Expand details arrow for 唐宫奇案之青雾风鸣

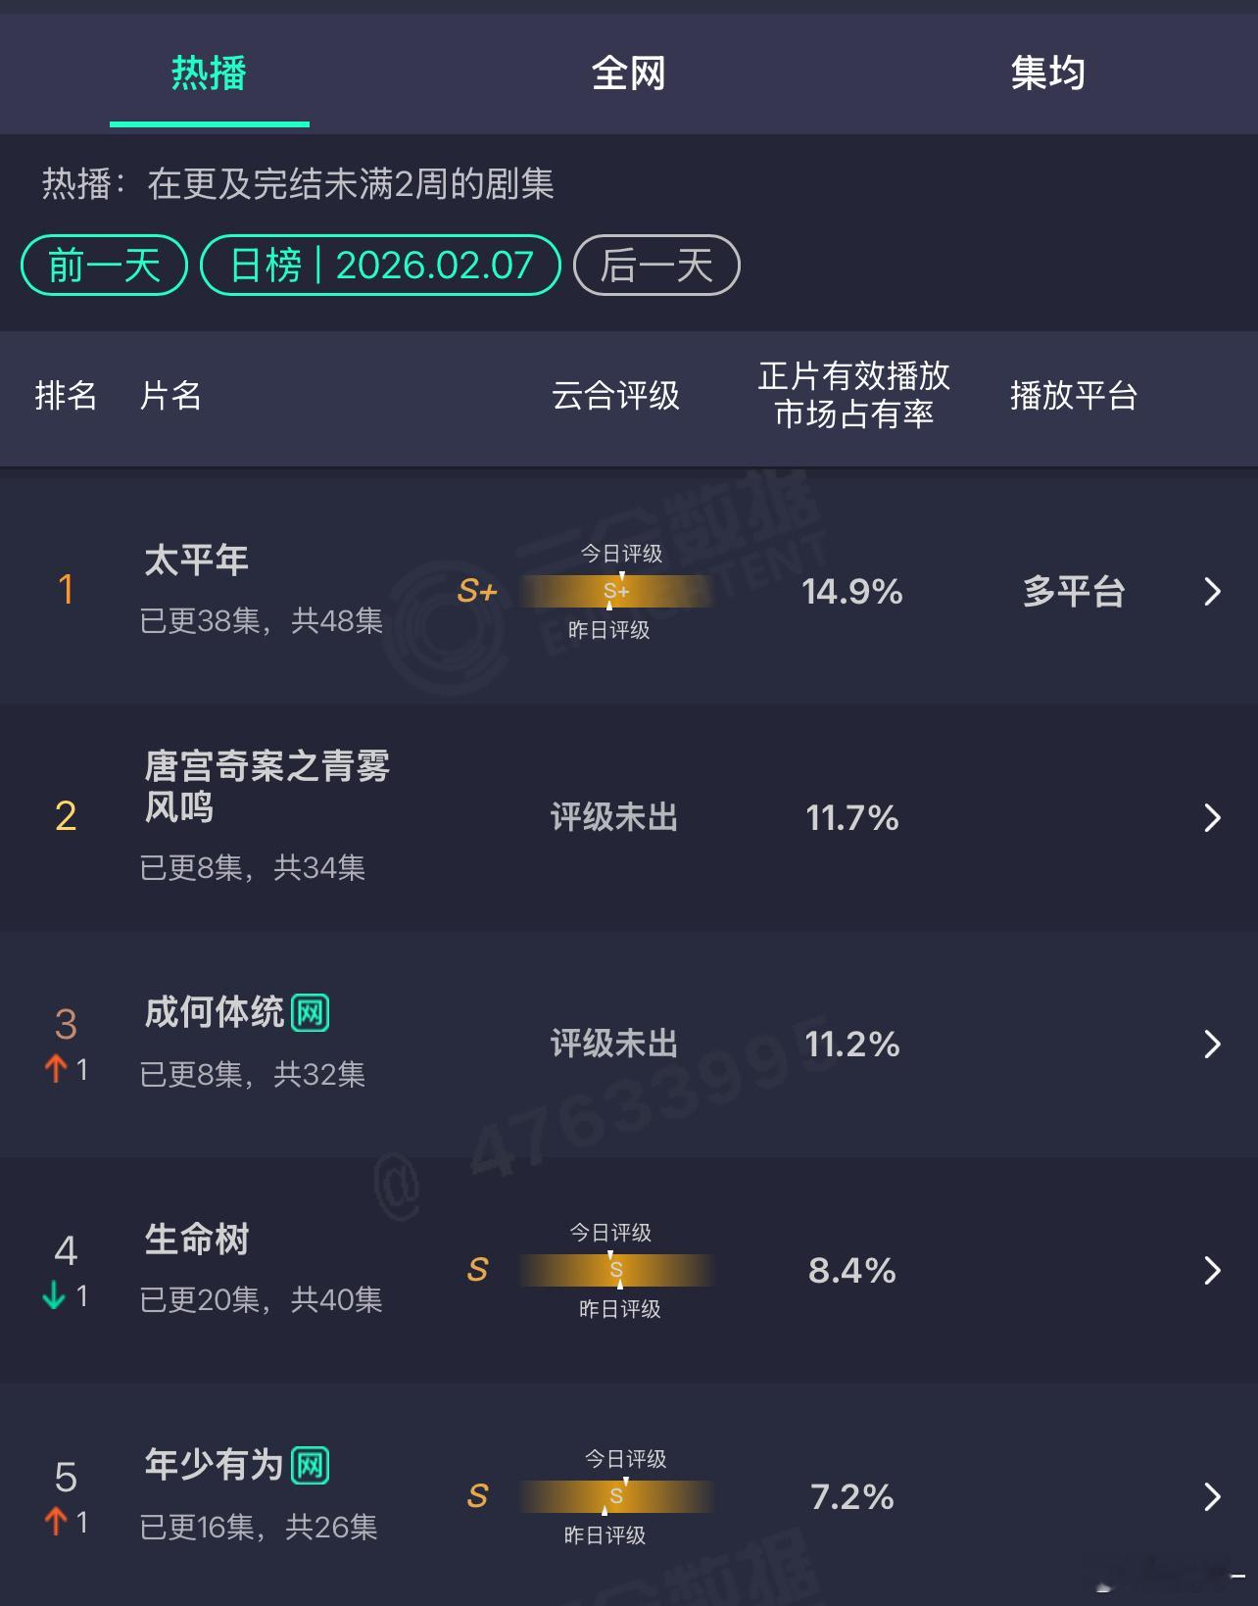(x=1212, y=817)
